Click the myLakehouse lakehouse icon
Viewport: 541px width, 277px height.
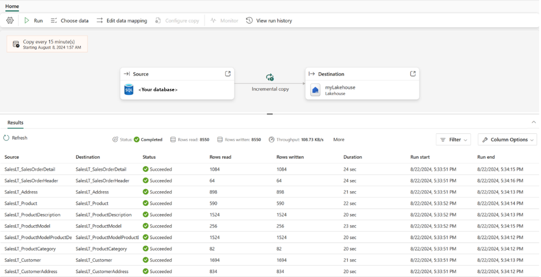click(315, 90)
